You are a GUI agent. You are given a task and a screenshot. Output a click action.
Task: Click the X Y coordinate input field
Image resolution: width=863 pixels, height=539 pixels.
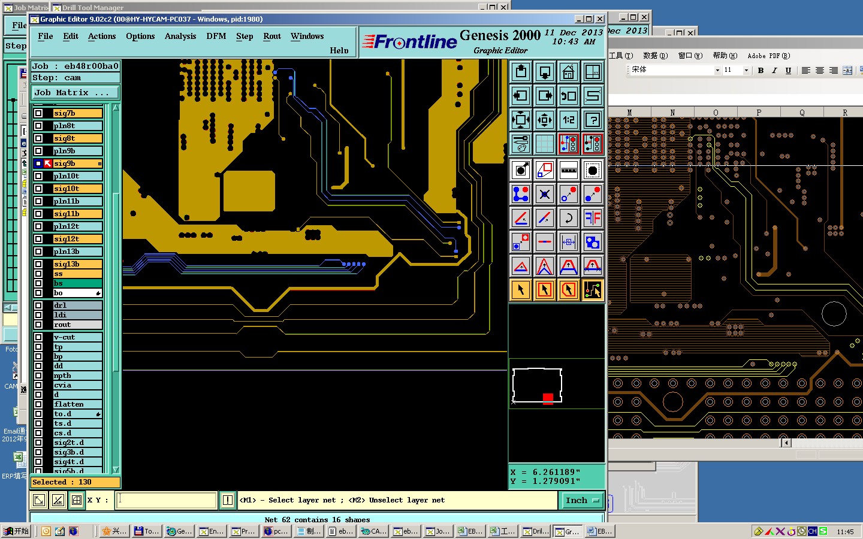point(167,500)
